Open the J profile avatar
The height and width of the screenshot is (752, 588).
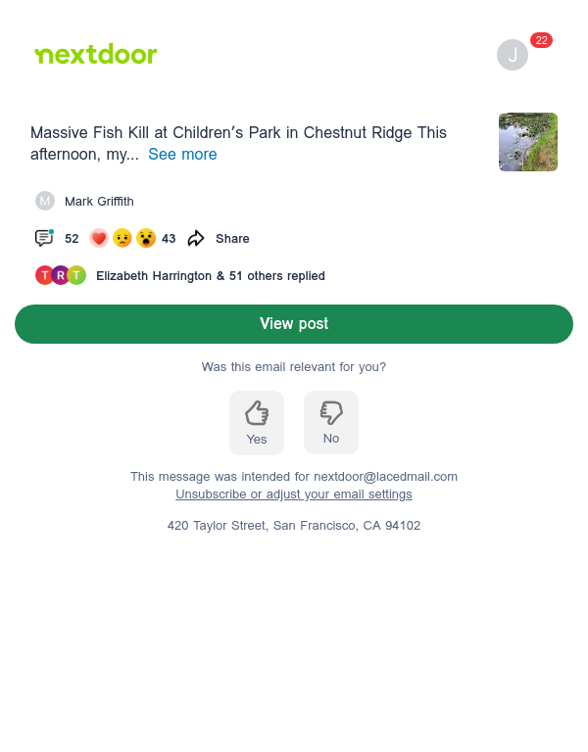coord(513,55)
